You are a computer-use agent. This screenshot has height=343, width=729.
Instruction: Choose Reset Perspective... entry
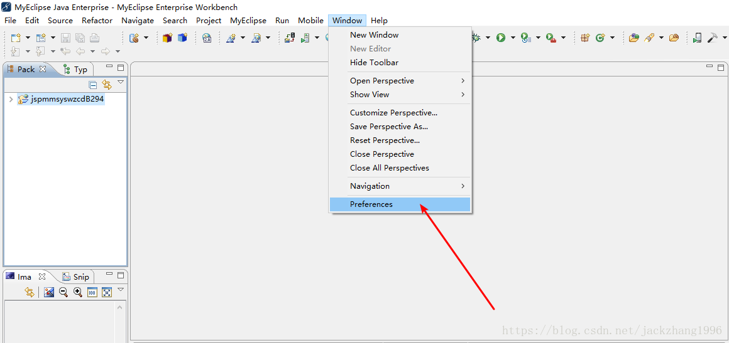click(400, 140)
